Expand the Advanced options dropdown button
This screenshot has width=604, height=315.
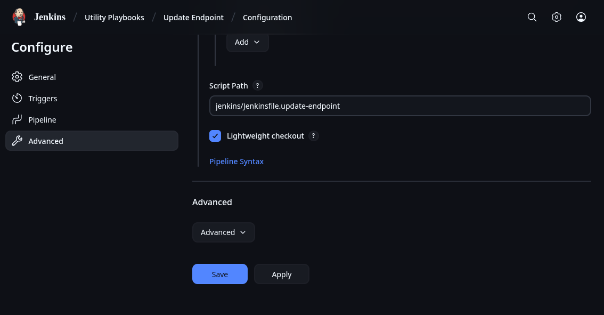223,232
